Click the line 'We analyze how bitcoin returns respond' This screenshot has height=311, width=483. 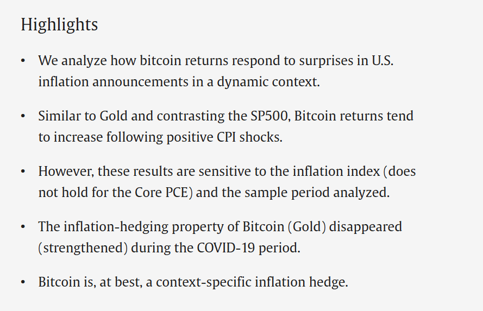tap(216, 61)
